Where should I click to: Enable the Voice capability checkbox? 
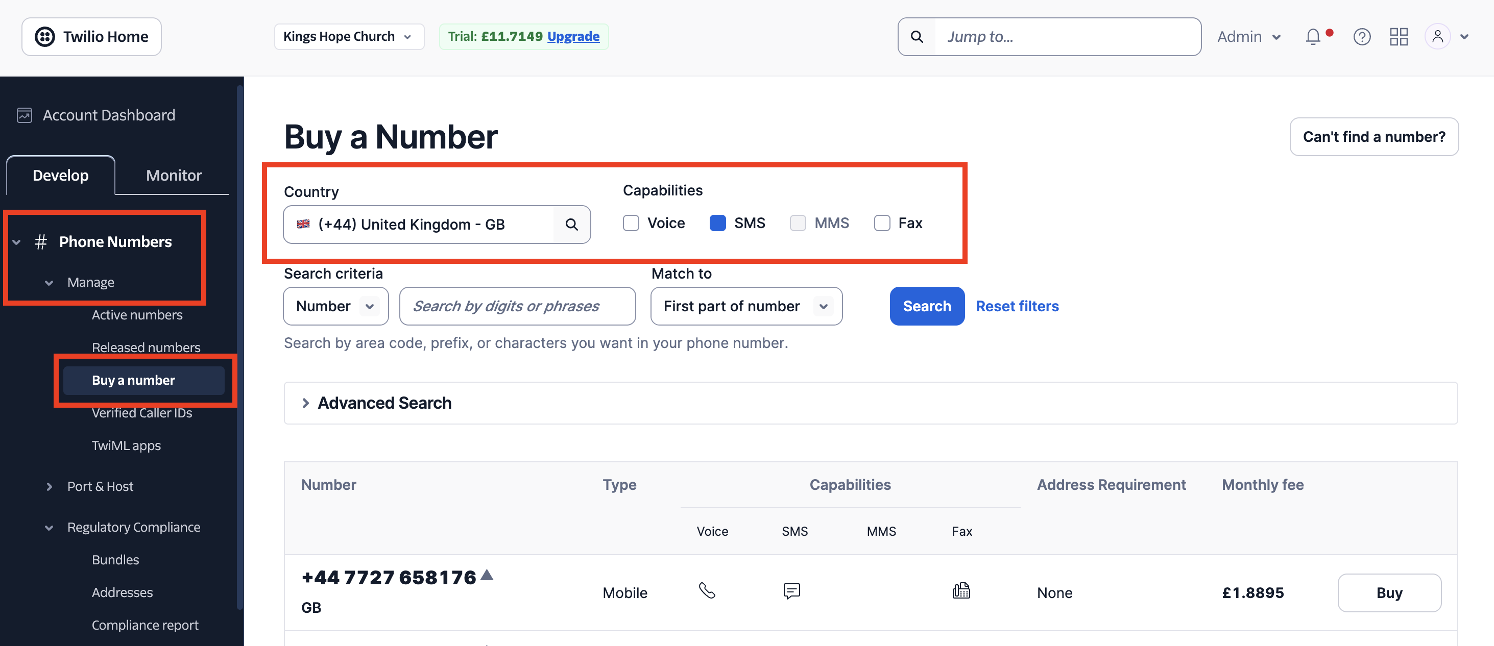tap(631, 223)
